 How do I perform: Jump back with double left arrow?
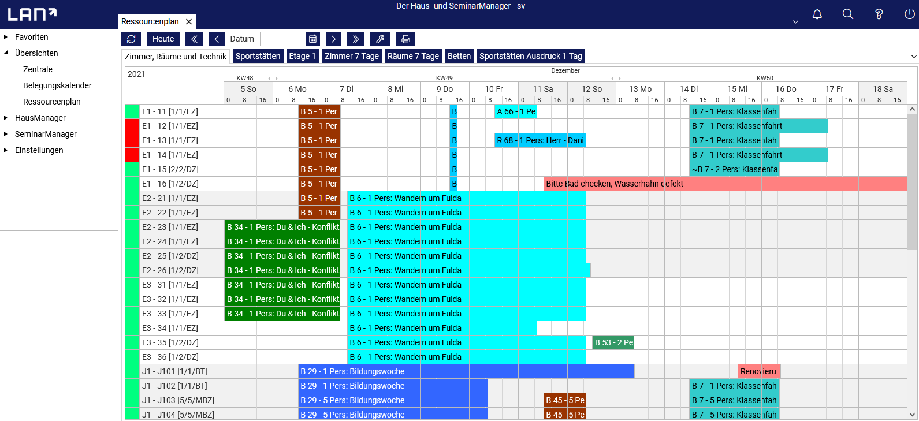click(194, 39)
